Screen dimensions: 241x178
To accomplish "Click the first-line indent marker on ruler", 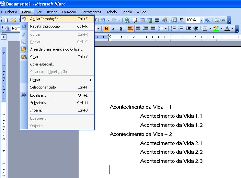I will coord(109,36).
